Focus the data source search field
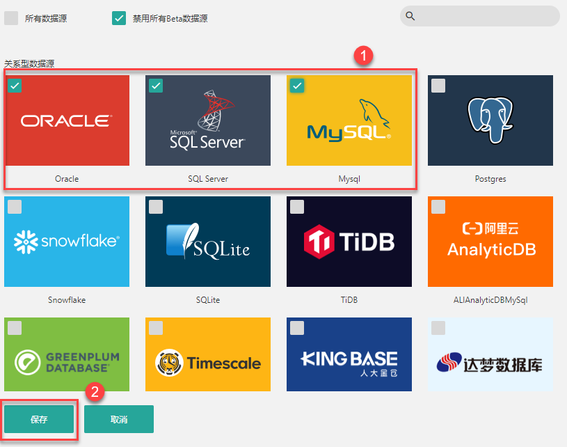 pyautogui.click(x=487, y=16)
